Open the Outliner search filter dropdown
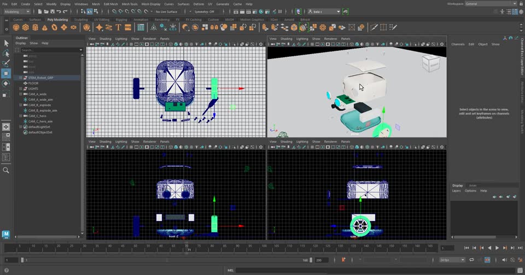Viewport: 525px width, 275px height. [x=81, y=50]
